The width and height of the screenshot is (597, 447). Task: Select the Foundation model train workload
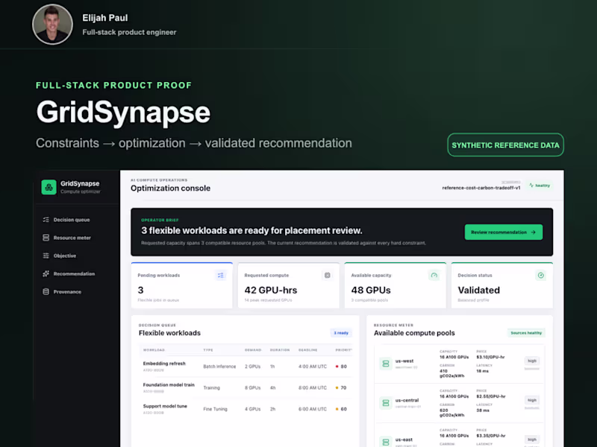tap(246, 387)
